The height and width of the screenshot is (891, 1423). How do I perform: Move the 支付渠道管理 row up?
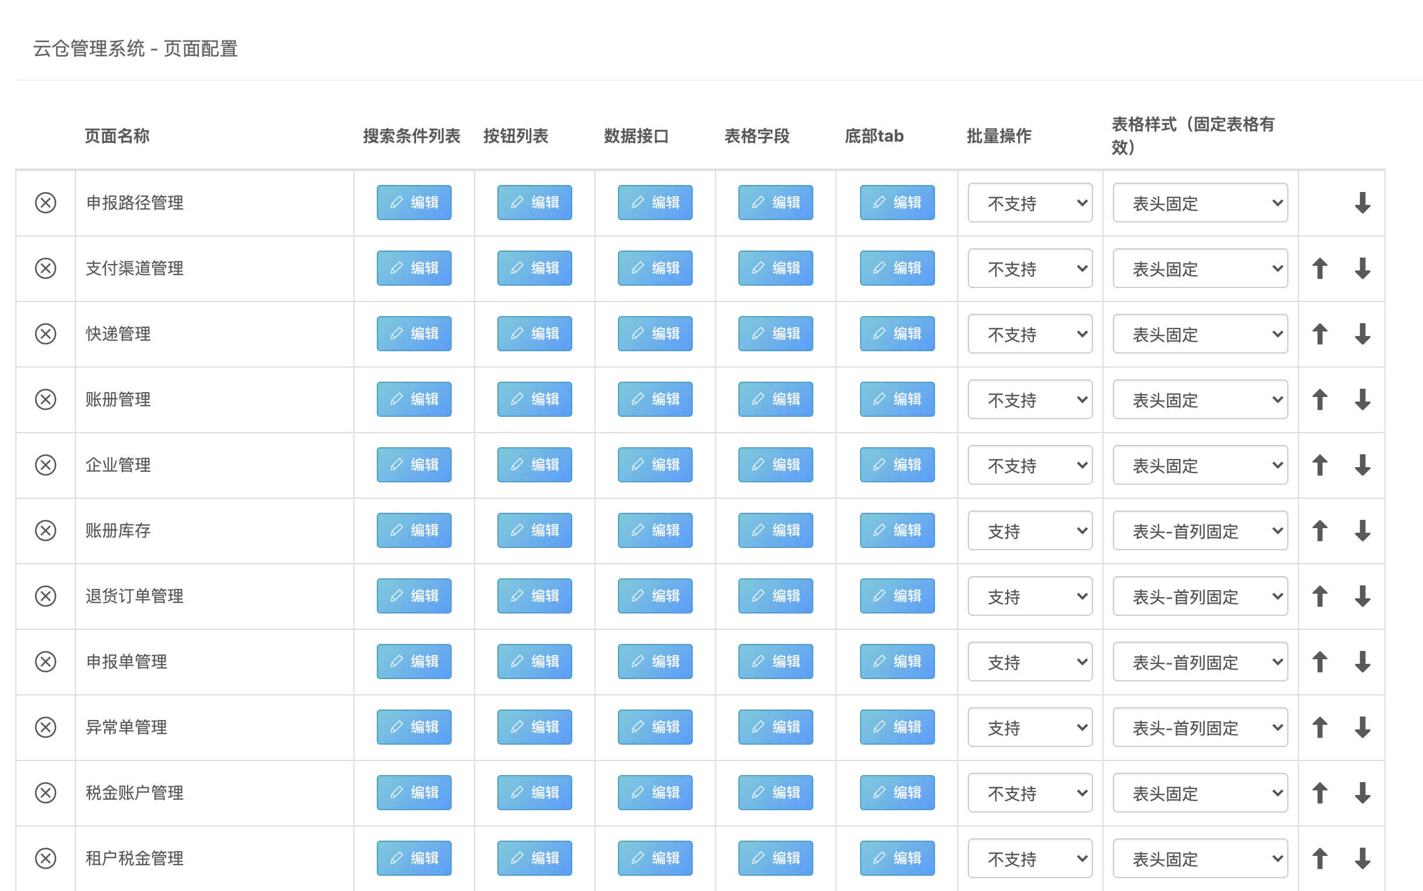(1319, 269)
